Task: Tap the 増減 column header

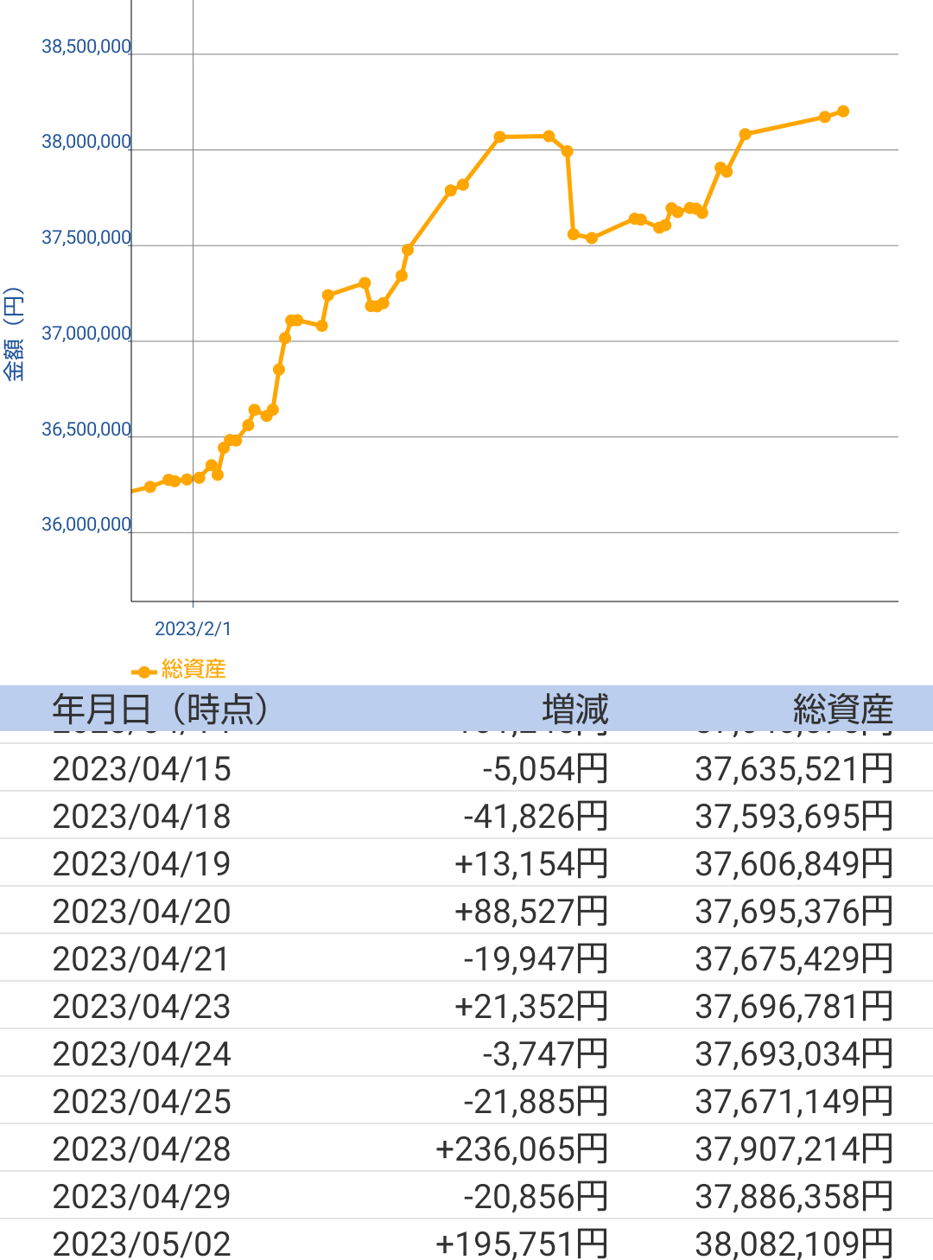Action: point(574,709)
